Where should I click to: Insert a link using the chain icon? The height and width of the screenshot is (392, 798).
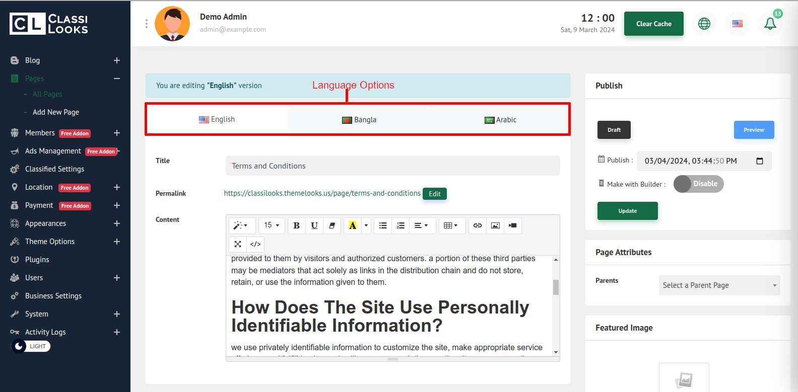(x=477, y=225)
